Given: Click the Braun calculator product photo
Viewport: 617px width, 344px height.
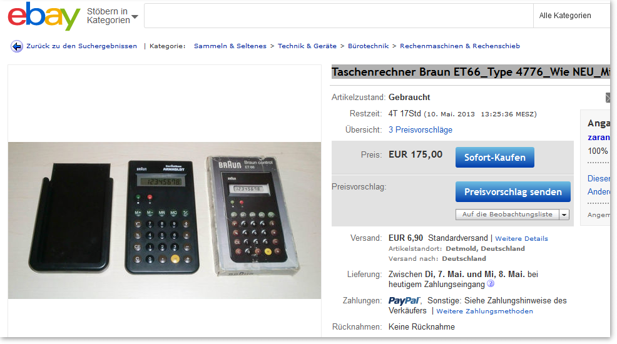Looking at the screenshot, I should coord(165,220).
